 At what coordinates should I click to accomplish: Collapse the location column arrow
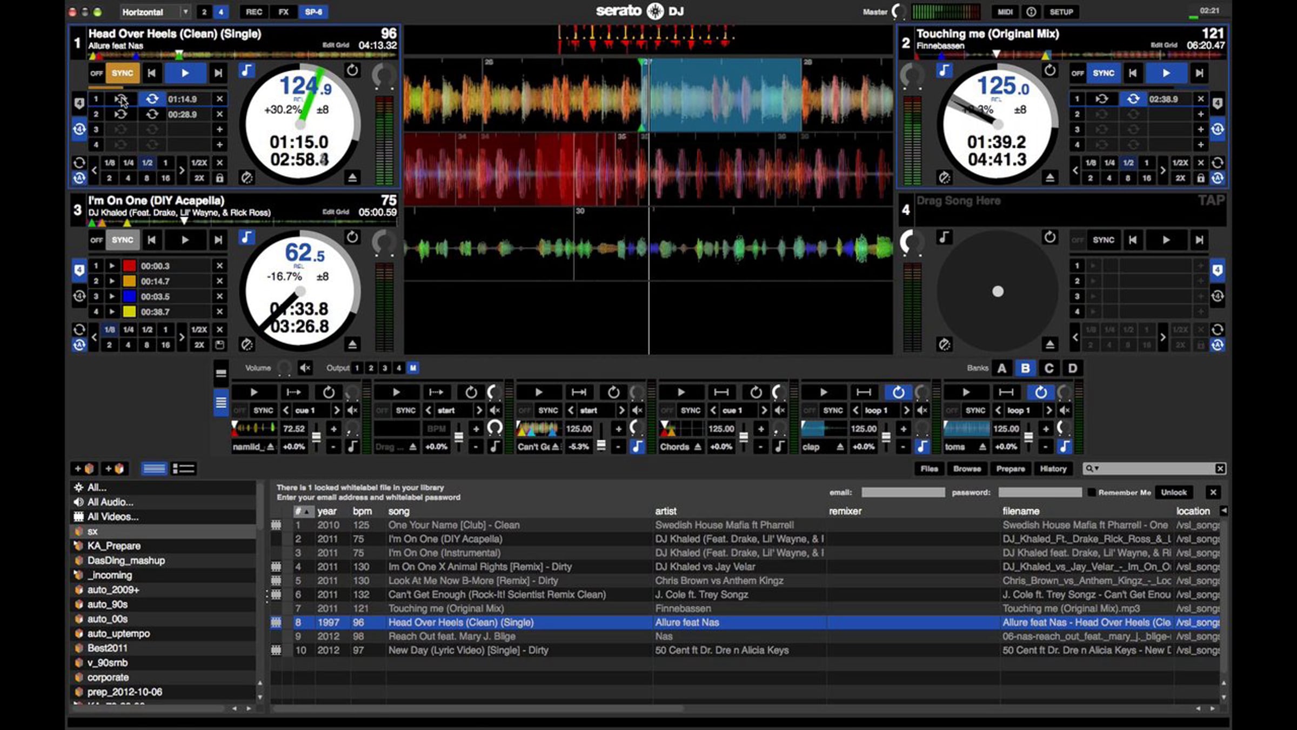1224,510
